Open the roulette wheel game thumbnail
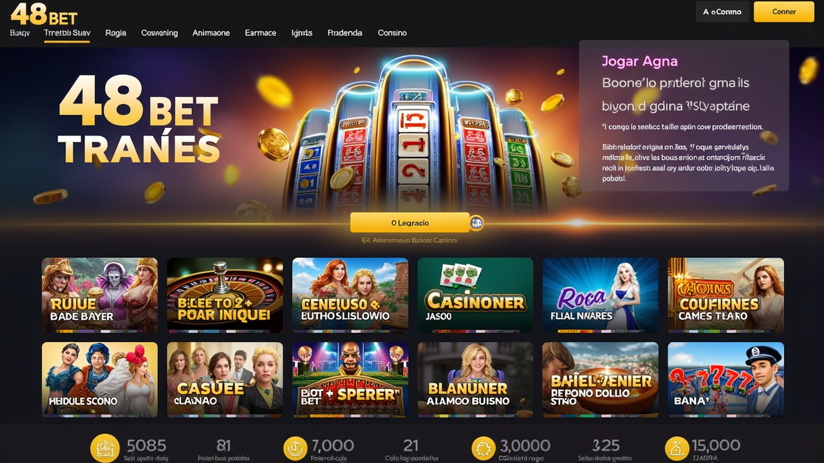Screen dimensions: 824x463 pos(225,295)
